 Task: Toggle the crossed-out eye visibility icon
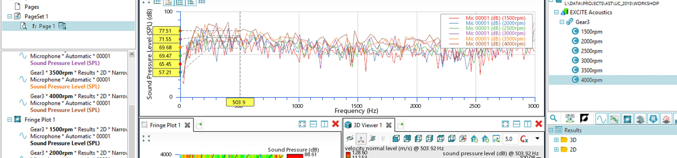tap(350, 139)
